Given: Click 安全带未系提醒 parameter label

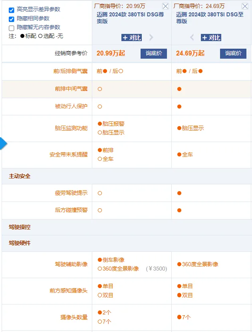Looking at the screenshot, I should coord(68,154).
